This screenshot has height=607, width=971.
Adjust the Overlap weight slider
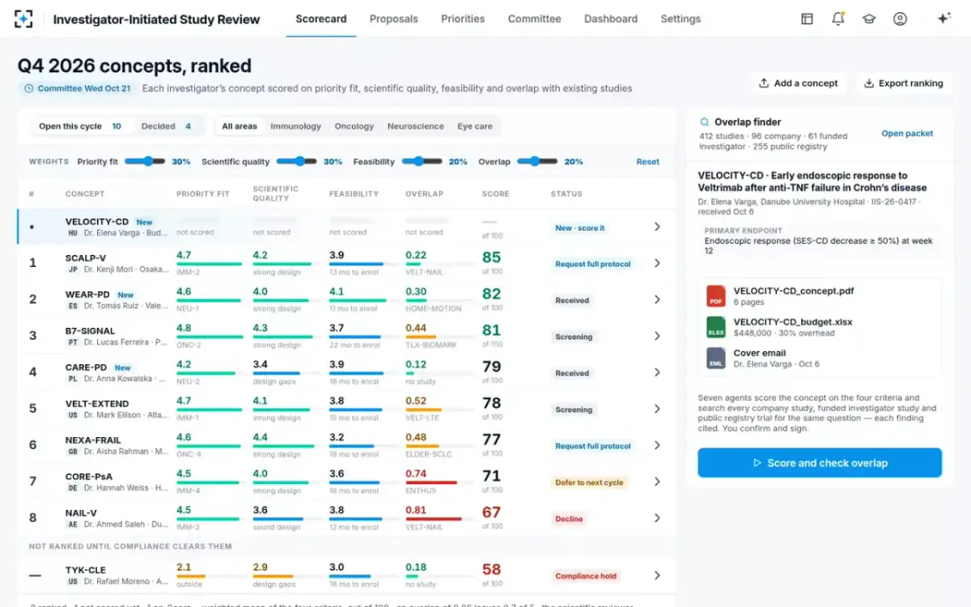(537, 161)
